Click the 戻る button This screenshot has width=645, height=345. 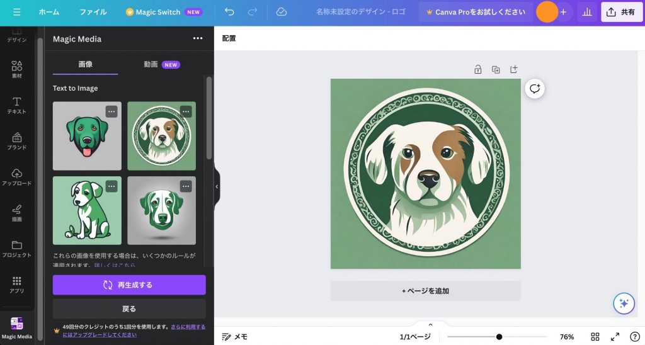point(129,308)
